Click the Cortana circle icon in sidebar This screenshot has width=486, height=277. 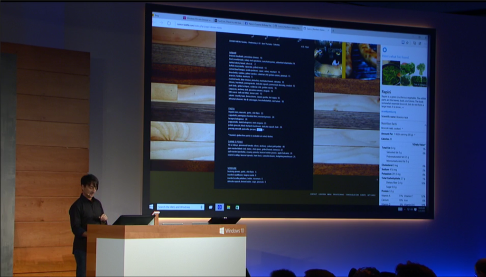[384, 50]
